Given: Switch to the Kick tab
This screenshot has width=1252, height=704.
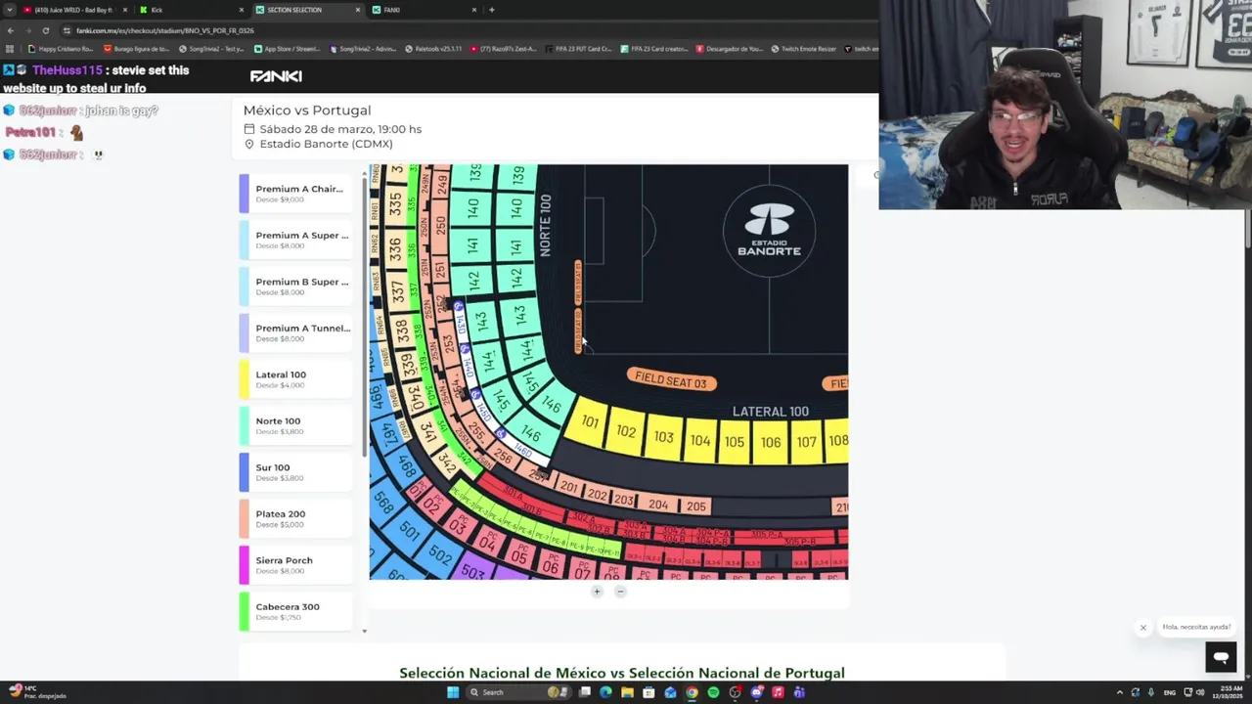Looking at the screenshot, I should point(191,10).
